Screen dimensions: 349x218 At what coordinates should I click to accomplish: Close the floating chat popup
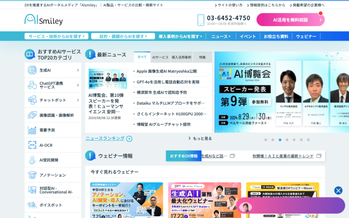pyautogui.click(x=338, y=190)
